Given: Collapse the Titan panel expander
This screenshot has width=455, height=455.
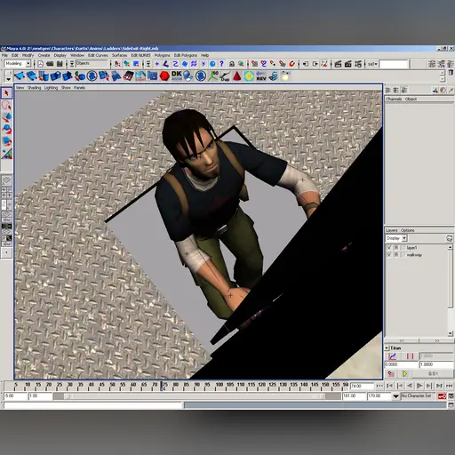Looking at the screenshot, I should [x=387, y=347].
